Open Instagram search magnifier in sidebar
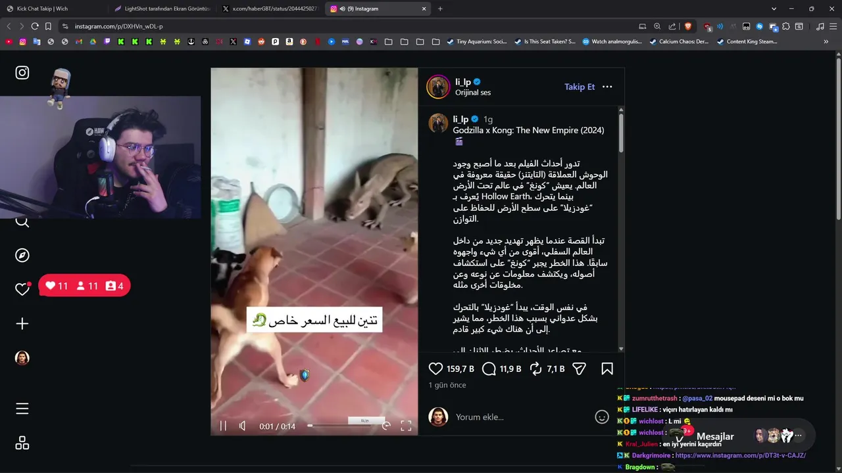 pyautogui.click(x=22, y=221)
